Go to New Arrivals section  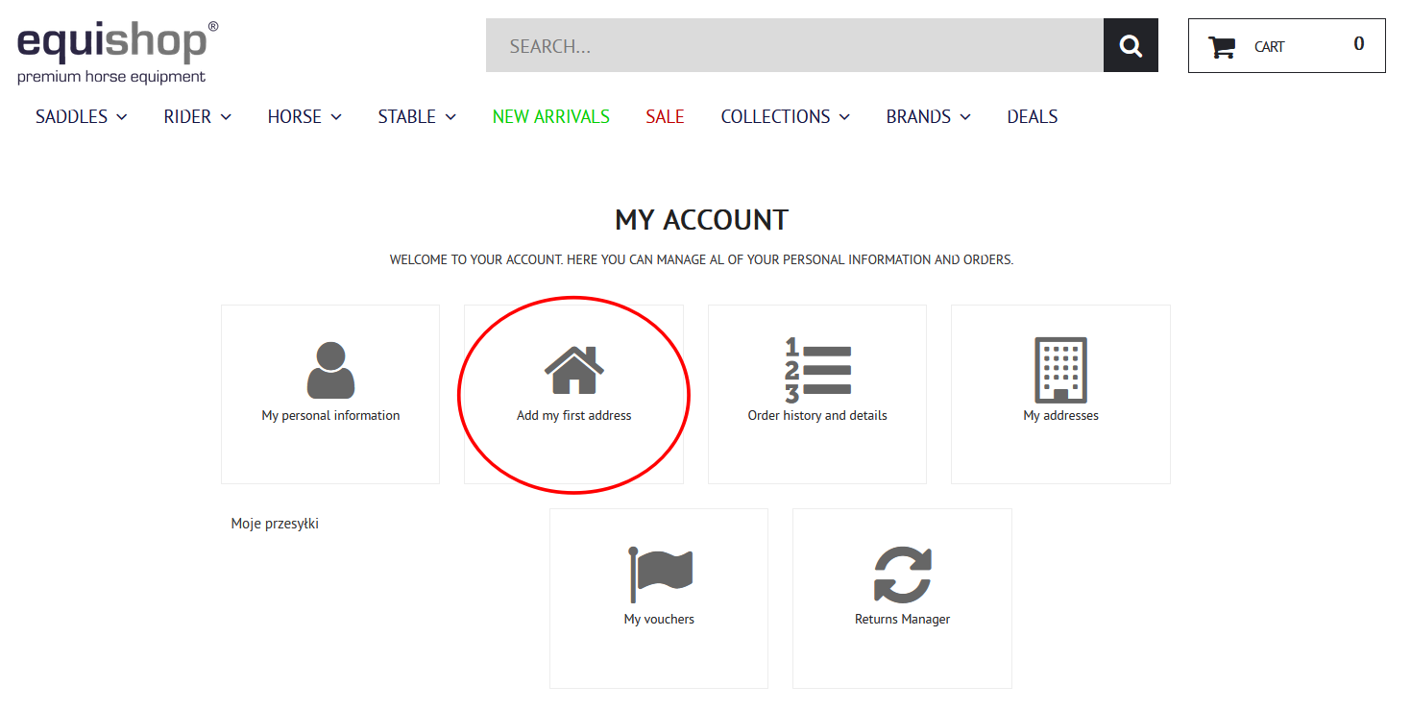550,117
